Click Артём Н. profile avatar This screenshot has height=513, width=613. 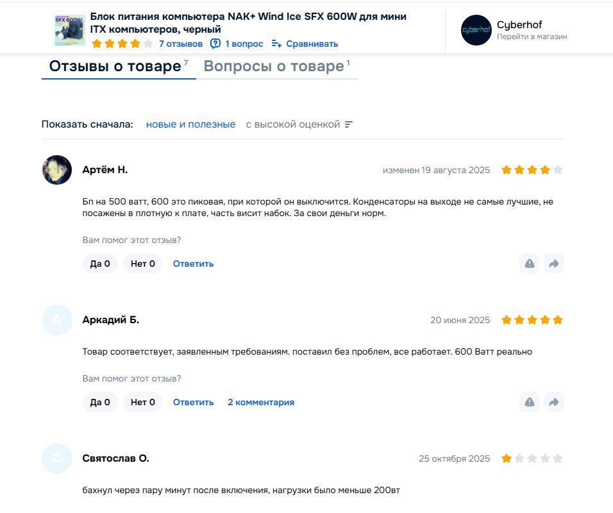(x=57, y=170)
